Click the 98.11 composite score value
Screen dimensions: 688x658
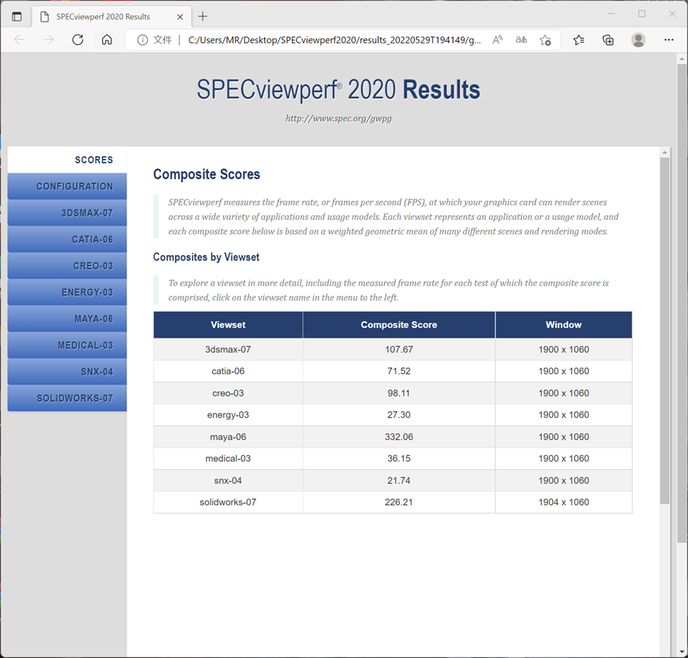(399, 393)
